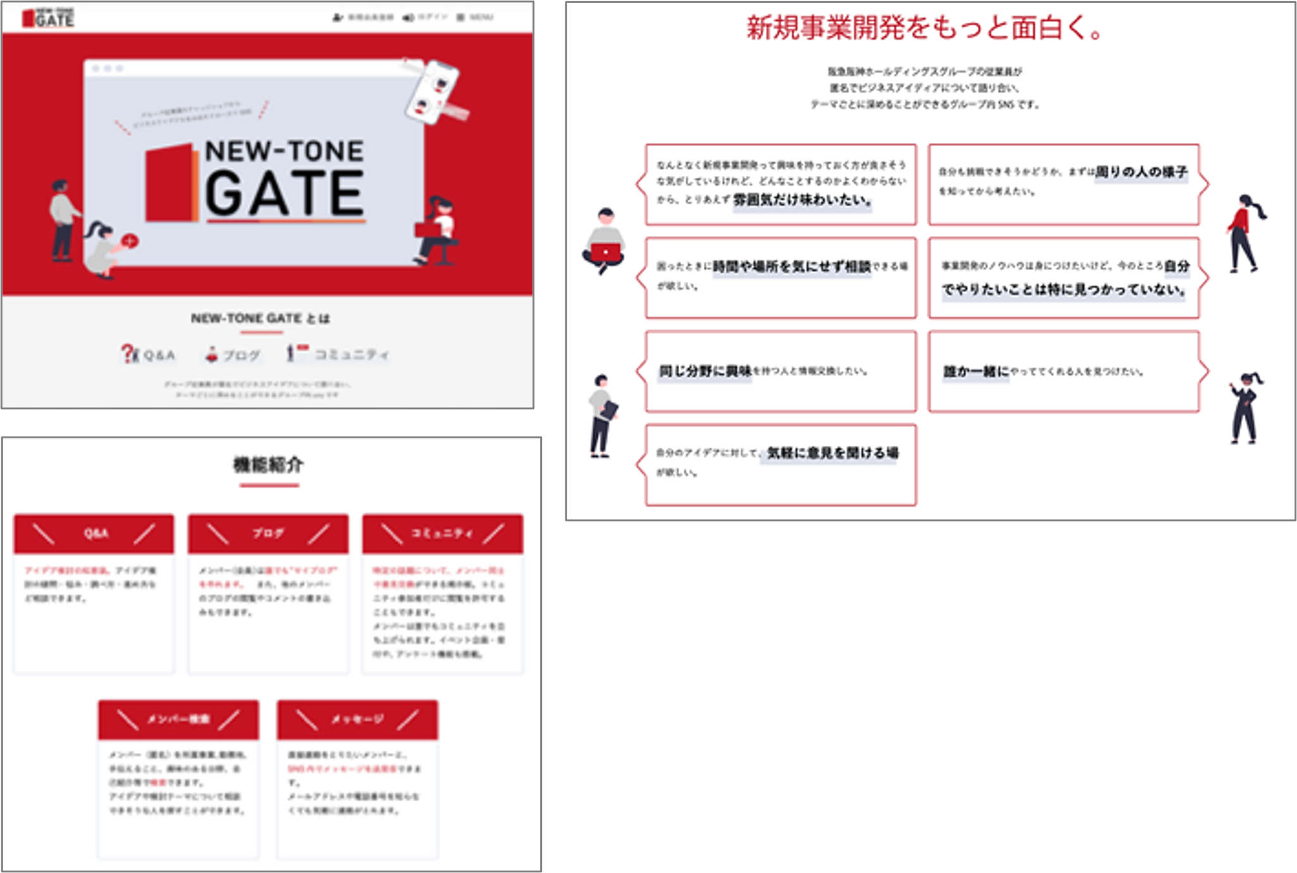Click the red question mark Q&A icon

tap(129, 354)
